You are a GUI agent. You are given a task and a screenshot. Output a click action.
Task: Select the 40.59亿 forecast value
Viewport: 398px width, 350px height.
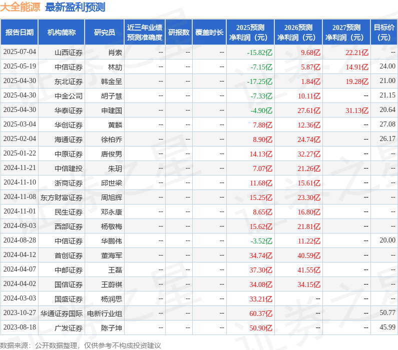pyautogui.click(x=309, y=255)
